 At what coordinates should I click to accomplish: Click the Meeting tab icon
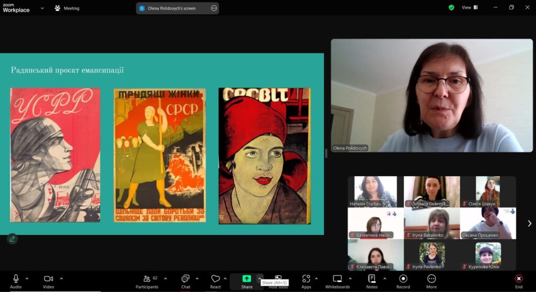[x=58, y=8]
